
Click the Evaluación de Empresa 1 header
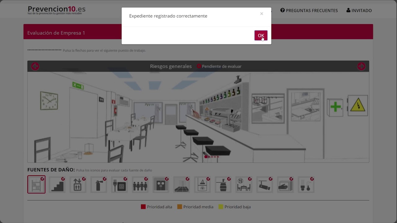(56, 33)
